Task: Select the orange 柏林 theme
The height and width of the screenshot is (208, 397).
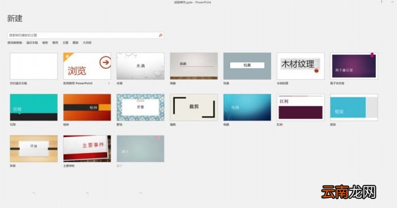Action: pos(87,107)
